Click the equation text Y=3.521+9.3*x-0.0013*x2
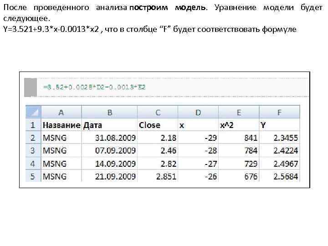The width and height of the screenshot is (328, 246). tap(51, 29)
